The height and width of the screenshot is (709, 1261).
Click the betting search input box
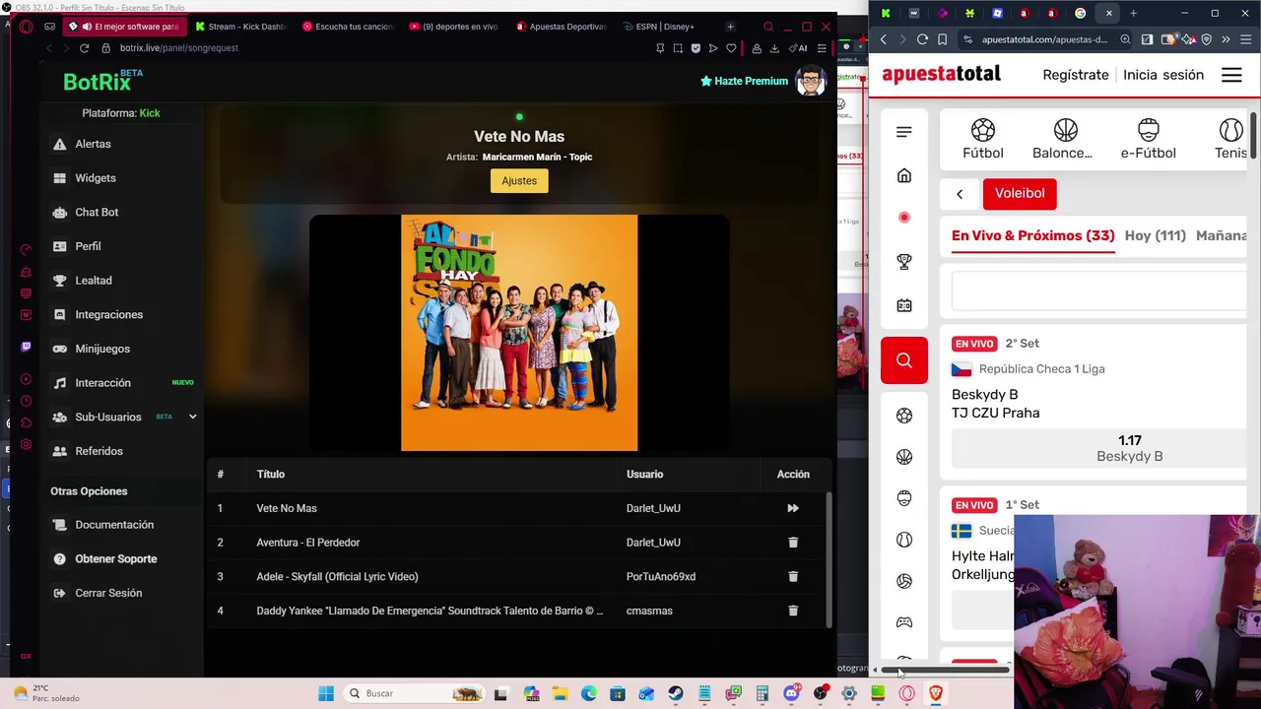click(1099, 291)
